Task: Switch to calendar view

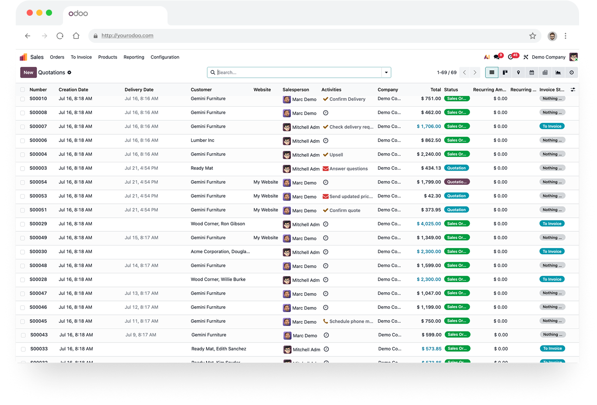Action: 531,73
